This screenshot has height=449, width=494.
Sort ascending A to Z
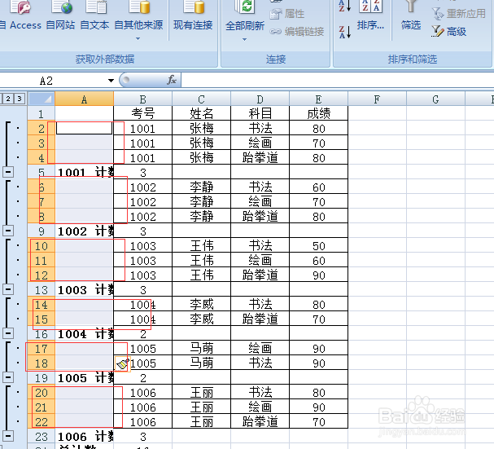click(345, 6)
